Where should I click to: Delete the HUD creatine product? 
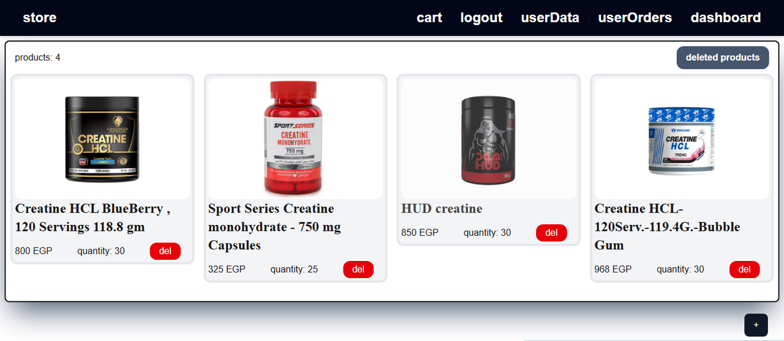click(x=551, y=233)
